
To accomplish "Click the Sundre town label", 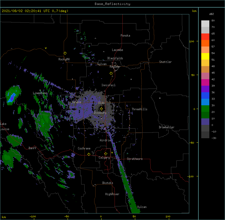I will (76, 102).
